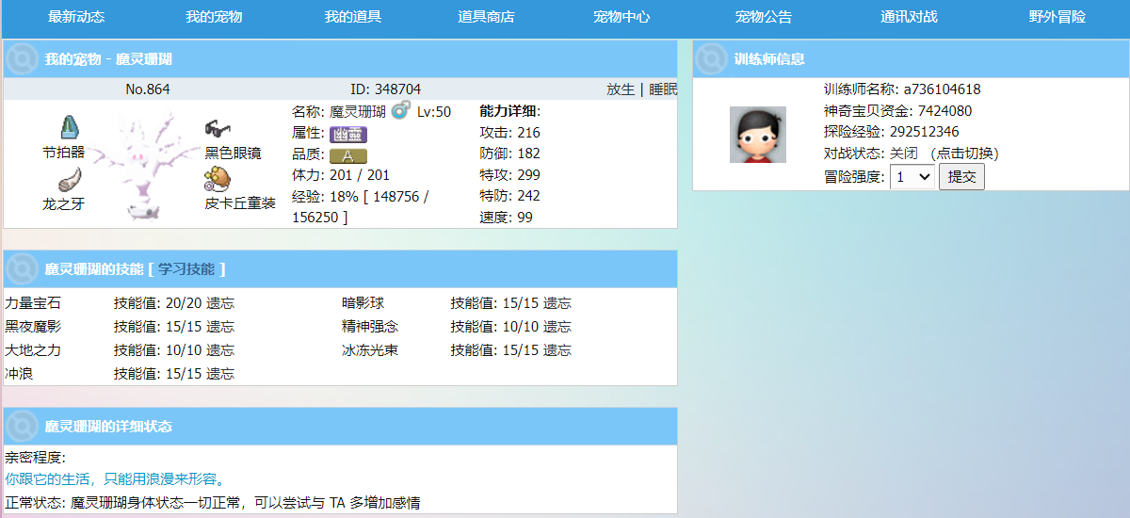Click the 魔灵珊瑚 pet sprite image
Screen dimensions: 1130x518
(143, 167)
